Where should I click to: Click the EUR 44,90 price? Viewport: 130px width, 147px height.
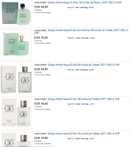click(x=41, y=7)
